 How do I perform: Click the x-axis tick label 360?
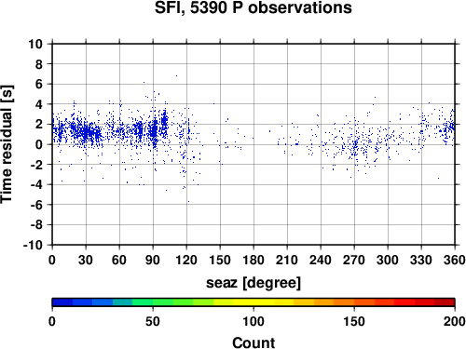(x=455, y=260)
